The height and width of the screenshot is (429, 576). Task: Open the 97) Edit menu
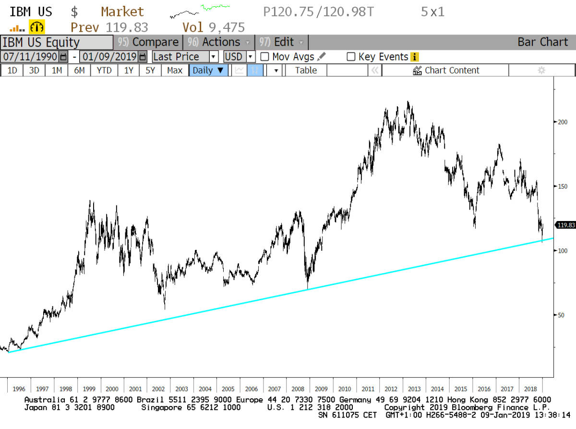[282, 42]
